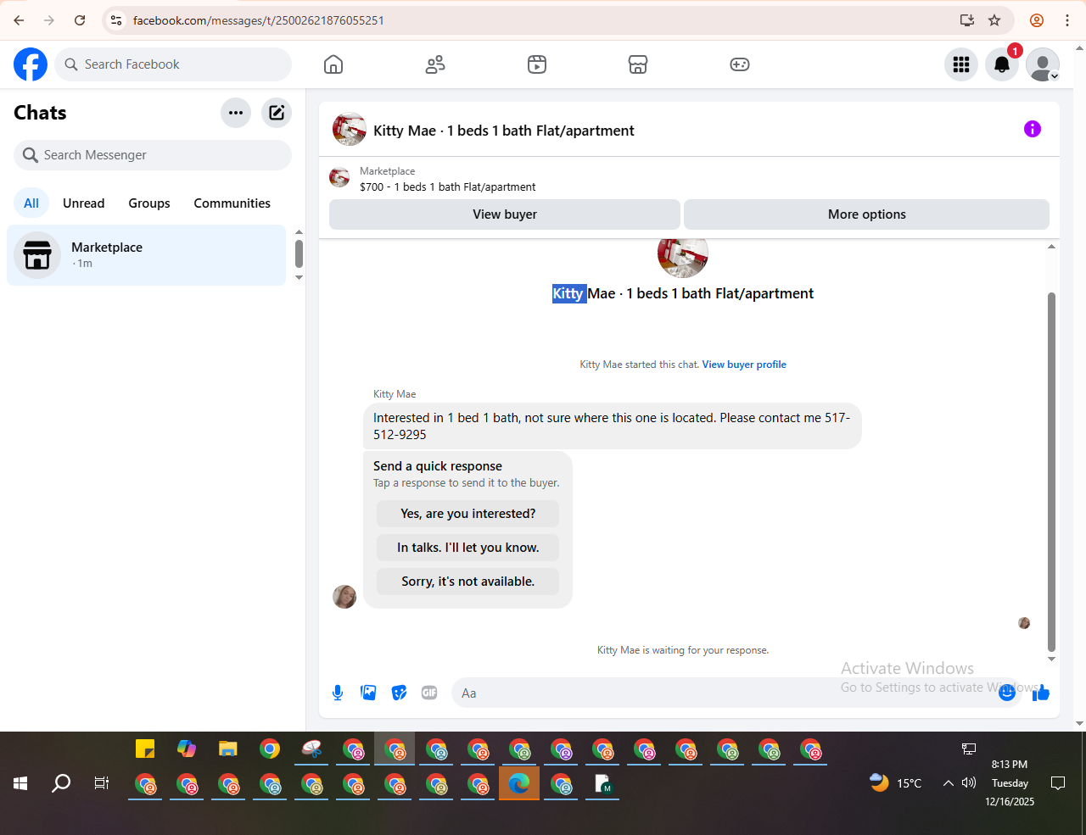The width and height of the screenshot is (1086, 835).
Task: Open the volume control in system tray
Action: 969,783
